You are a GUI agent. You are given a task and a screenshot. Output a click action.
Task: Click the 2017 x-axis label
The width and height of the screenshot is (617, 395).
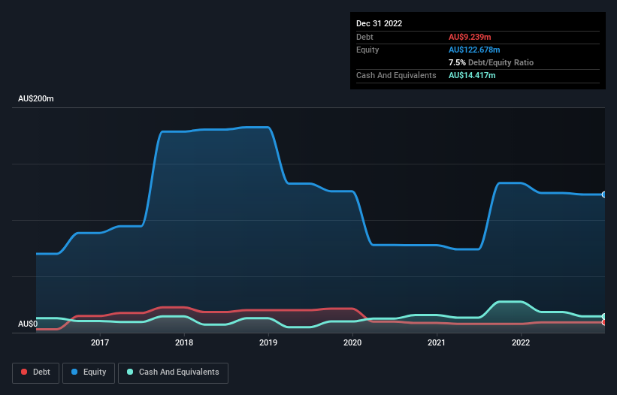pyautogui.click(x=100, y=342)
